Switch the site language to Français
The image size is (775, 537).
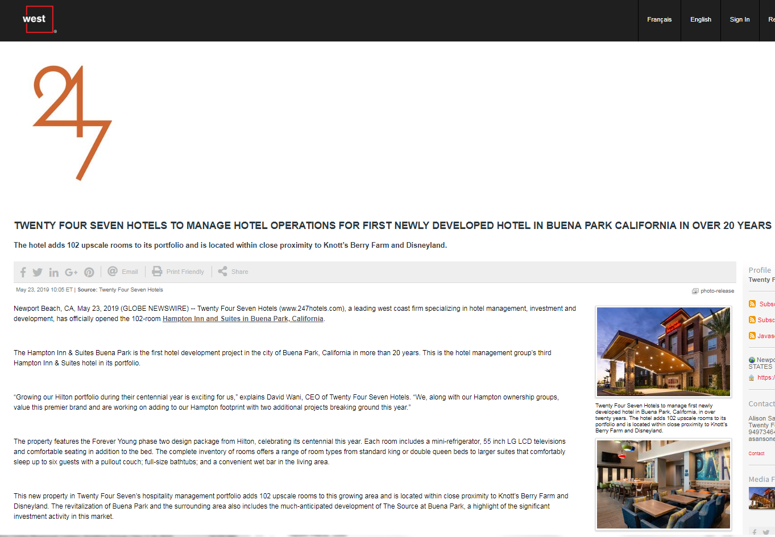coord(660,20)
